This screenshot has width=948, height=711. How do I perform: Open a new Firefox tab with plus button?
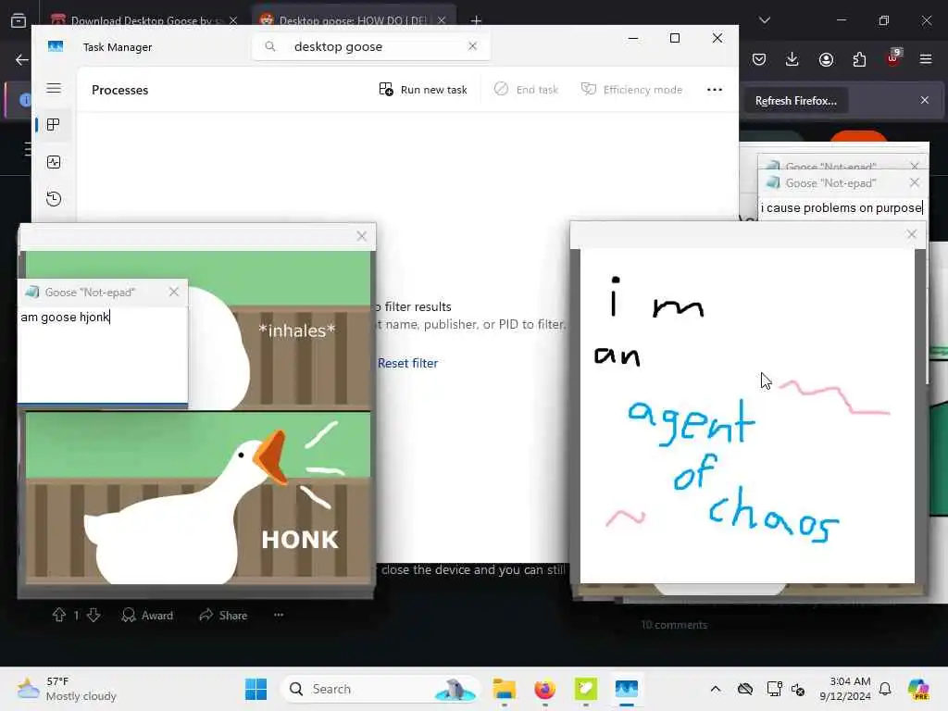click(477, 20)
